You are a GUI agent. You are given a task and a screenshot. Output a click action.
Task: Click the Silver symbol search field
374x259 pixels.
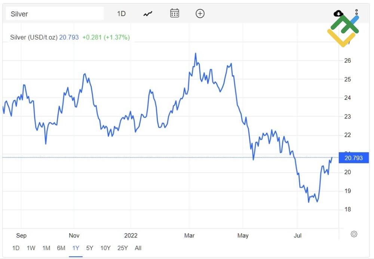54,13
